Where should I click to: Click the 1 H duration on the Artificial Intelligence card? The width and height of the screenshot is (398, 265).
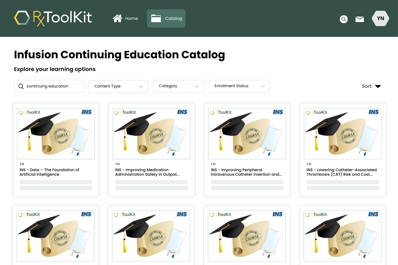[x=22, y=164]
